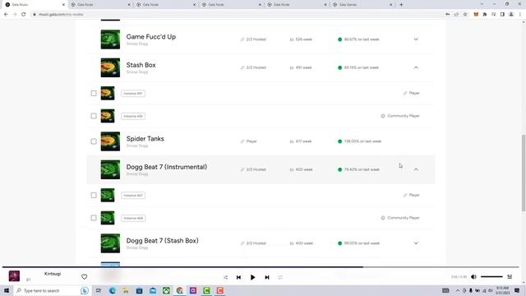
Task: Click the first Stash Box instance badge
Action: point(133,93)
